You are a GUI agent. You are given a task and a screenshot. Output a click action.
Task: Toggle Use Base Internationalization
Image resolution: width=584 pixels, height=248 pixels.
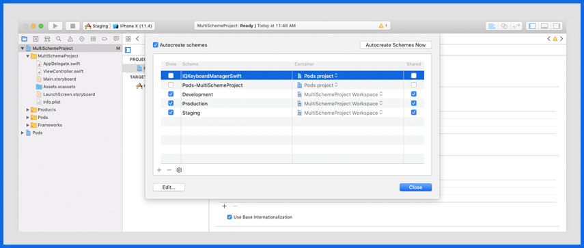point(230,217)
